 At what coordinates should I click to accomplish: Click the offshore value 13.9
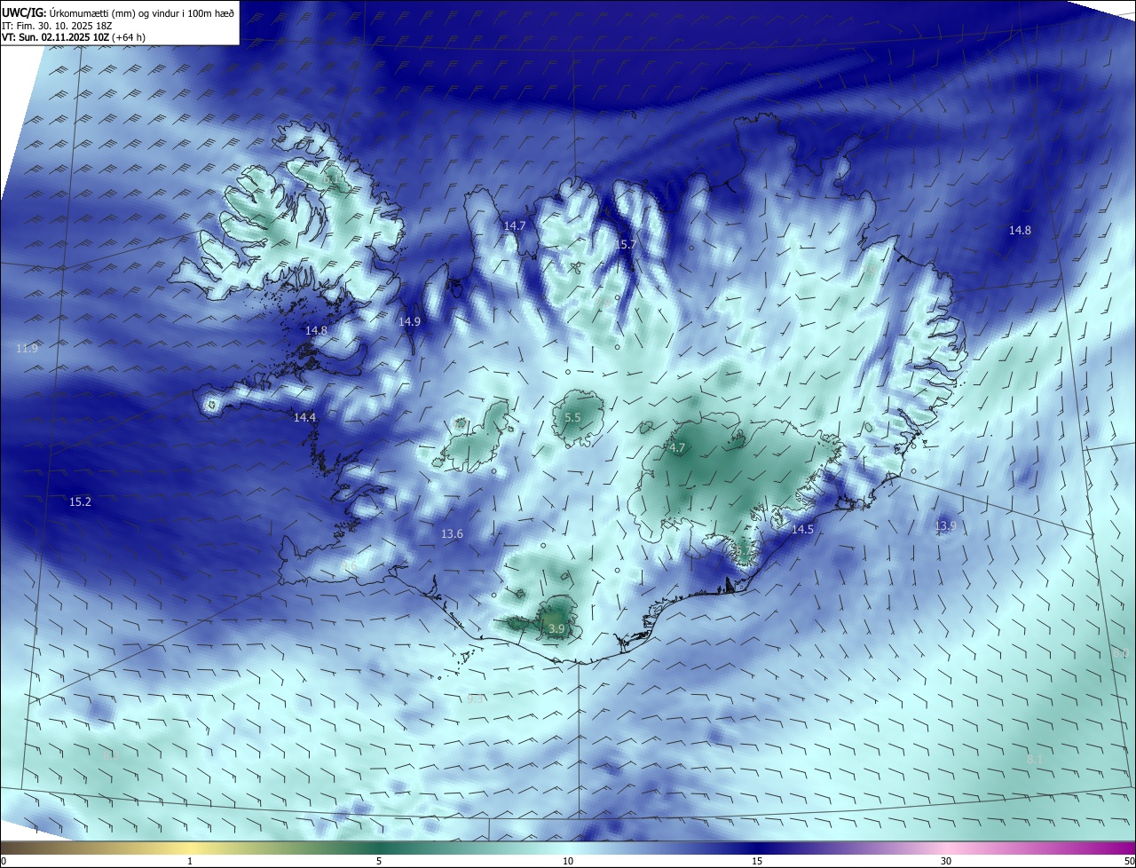pyautogui.click(x=945, y=526)
